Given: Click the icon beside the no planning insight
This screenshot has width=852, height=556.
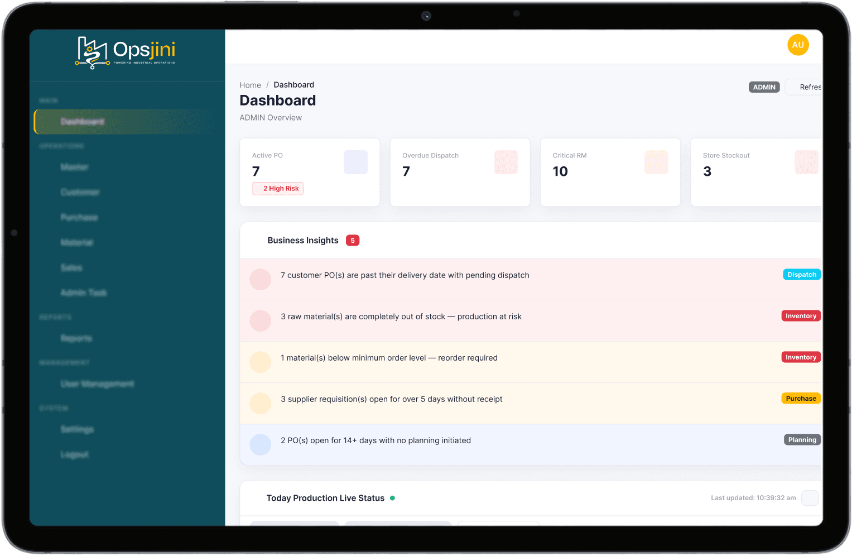Looking at the screenshot, I should [x=261, y=445].
